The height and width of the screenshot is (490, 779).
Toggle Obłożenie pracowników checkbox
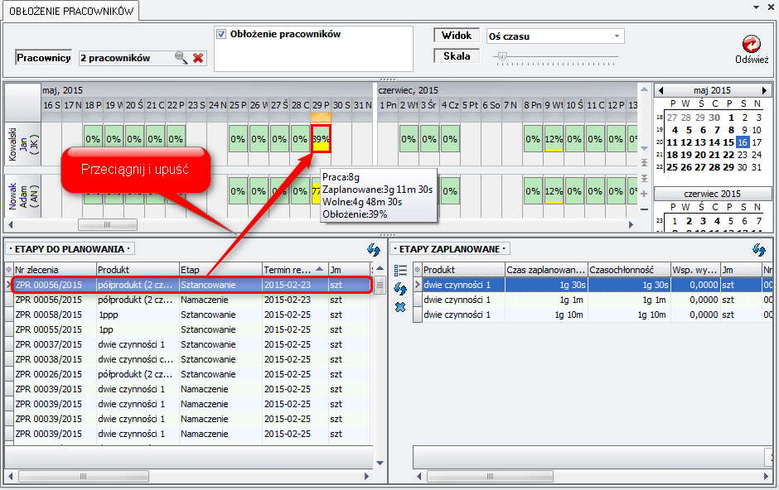point(221,35)
